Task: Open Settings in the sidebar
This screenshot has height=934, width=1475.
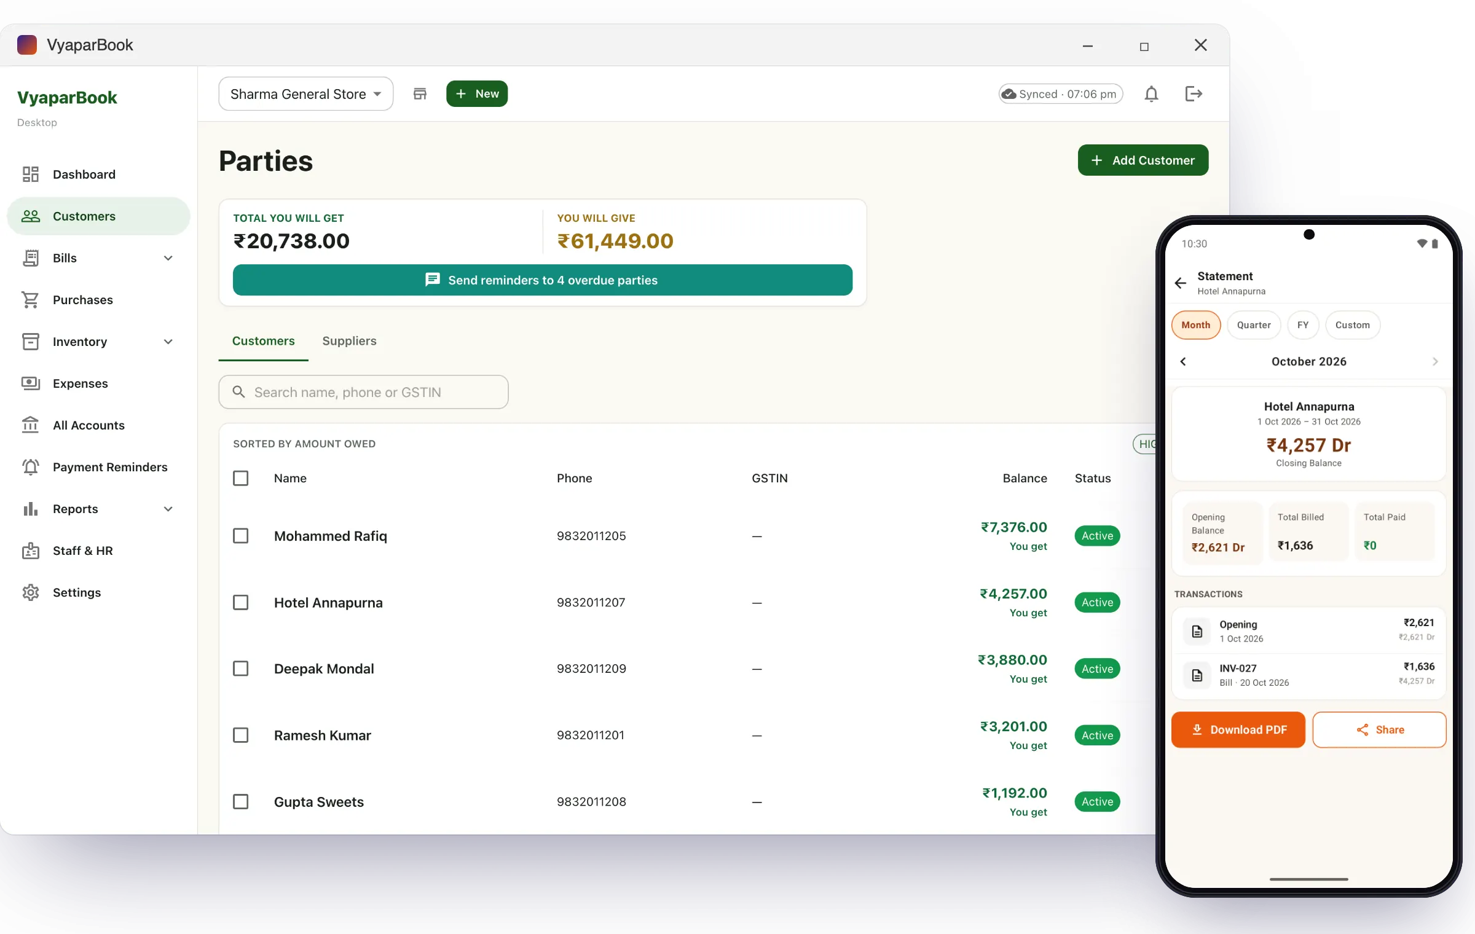Action: click(98, 592)
